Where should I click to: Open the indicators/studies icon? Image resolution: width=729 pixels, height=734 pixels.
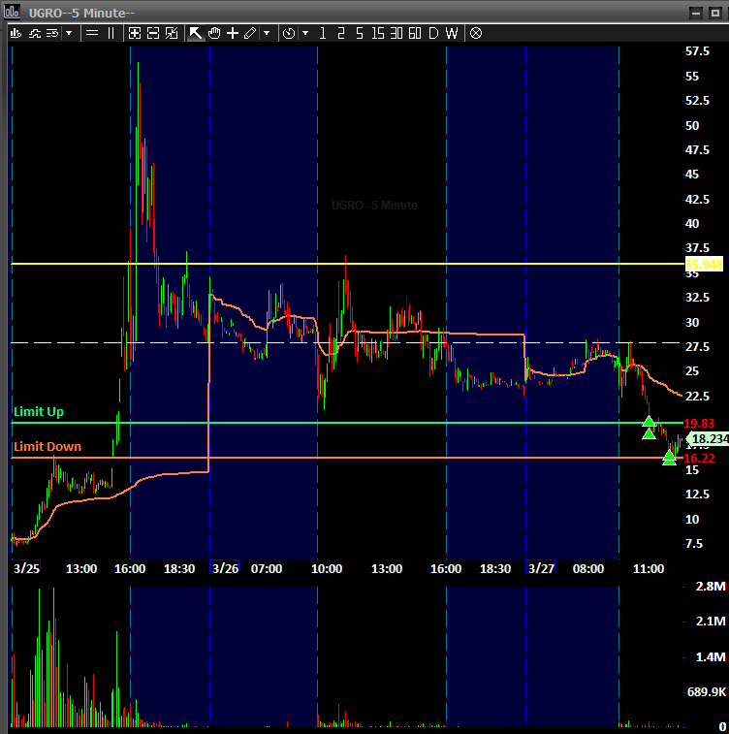tap(34, 33)
